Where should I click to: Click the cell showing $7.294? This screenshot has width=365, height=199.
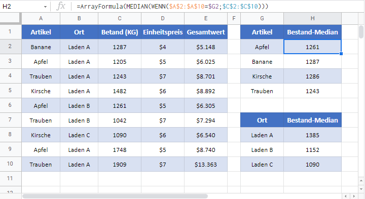(x=206, y=120)
